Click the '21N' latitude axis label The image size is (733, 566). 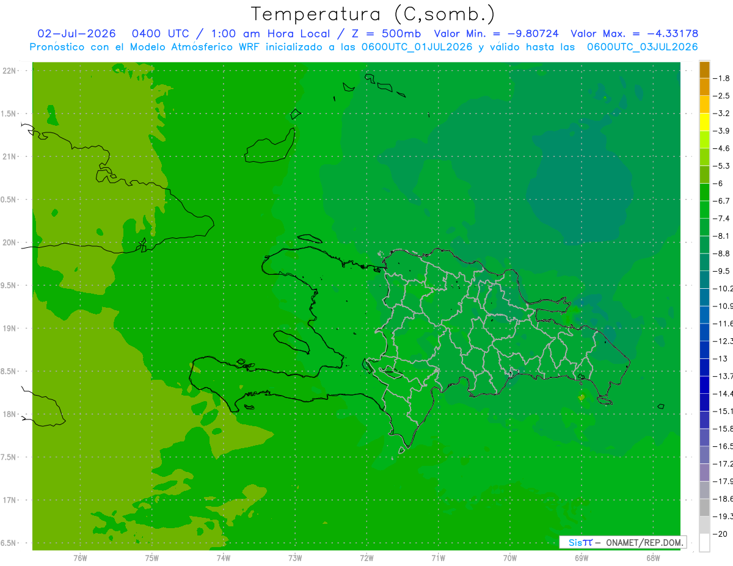9,157
